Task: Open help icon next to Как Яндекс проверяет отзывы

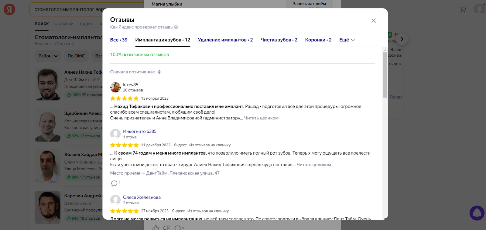Action: pos(176,27)
